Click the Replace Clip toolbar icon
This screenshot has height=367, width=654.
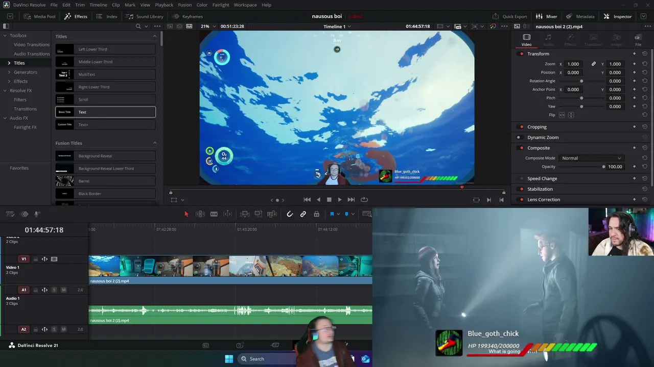pos(272,214)
